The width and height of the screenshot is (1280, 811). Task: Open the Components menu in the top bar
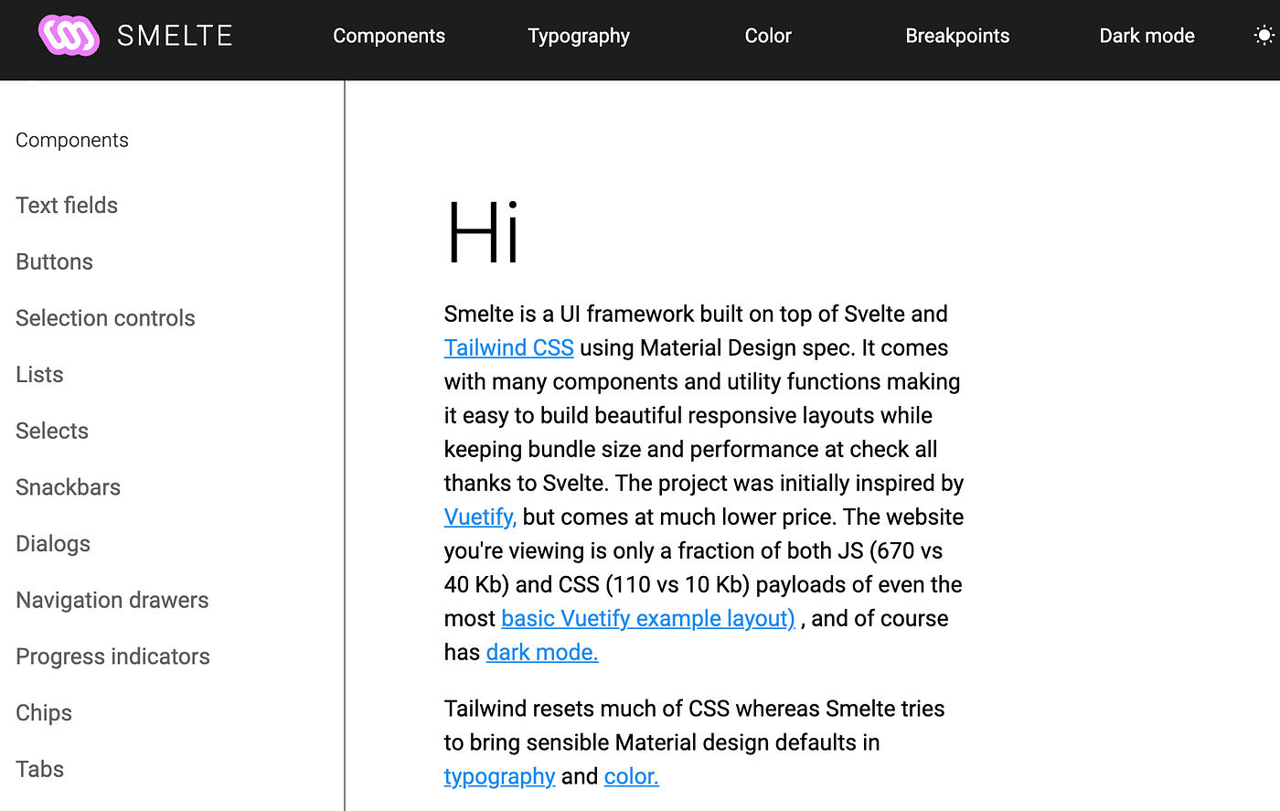[389, 36]
